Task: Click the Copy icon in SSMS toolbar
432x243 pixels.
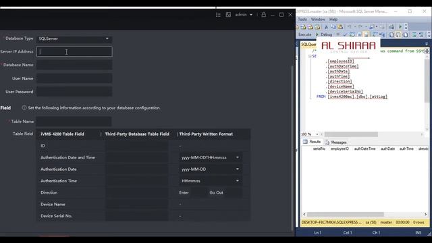Action: click(333, 27)
